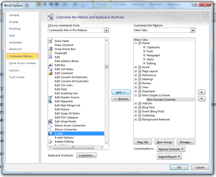
Task: Uncheck the Mon Onglet (Custom) checkbox
Action: point(140,95)
